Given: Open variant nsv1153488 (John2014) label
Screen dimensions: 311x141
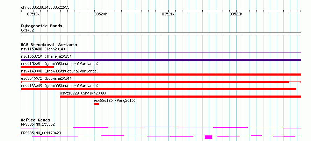Looking at the screenshot, I should click(x=43, y=49).
